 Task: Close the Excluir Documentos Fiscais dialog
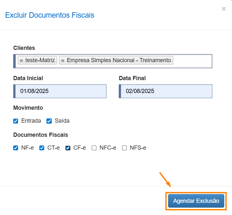tap(224, 9)
